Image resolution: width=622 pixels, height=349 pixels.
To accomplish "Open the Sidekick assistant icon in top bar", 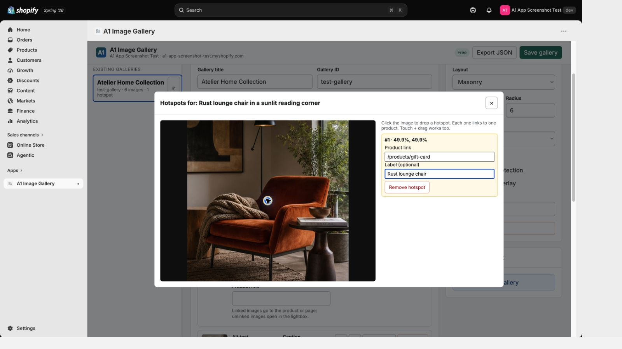I will (473, 10).
